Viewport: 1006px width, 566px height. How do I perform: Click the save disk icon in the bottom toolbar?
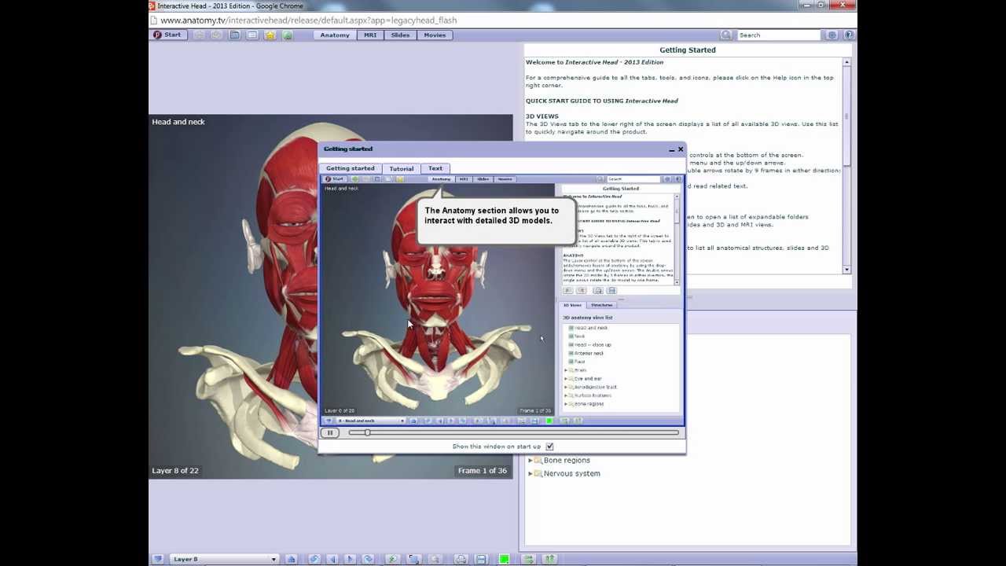481,559
